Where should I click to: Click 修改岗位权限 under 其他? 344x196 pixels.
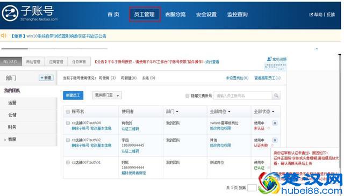pos(220,146)
